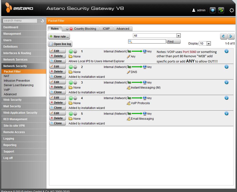Toggle the Country Blocking status light

tap(69, 29)
